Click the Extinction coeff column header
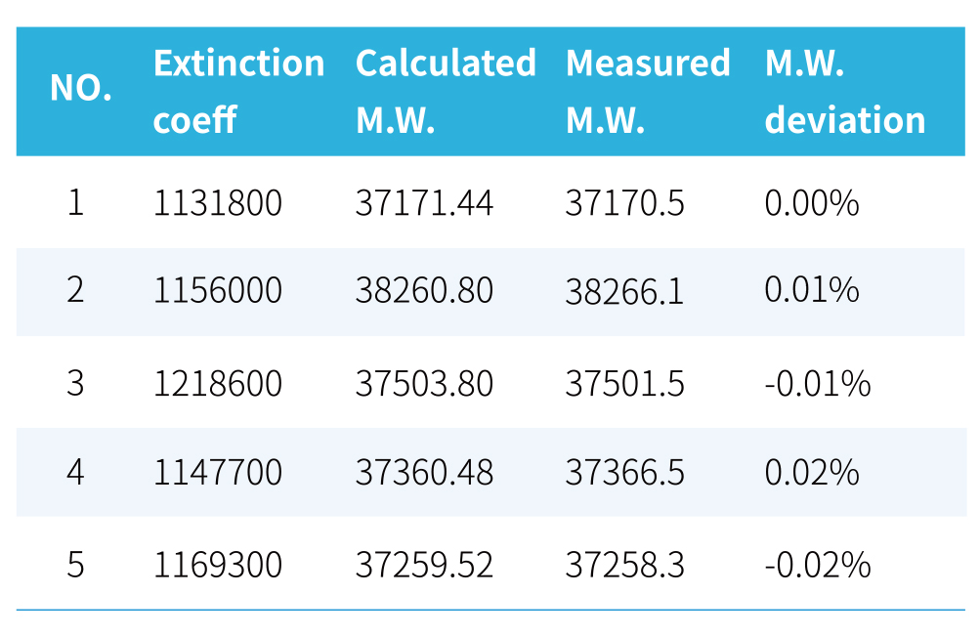The width and height of the screenshot is (980, 637). pyautogui.click(x=238, y=91)
